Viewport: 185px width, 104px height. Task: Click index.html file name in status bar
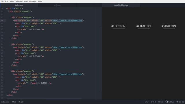click(5, 102)
